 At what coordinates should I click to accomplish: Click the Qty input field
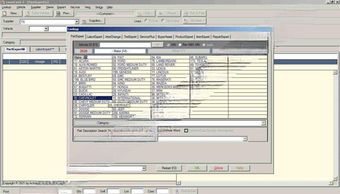[x=89, y=191]
